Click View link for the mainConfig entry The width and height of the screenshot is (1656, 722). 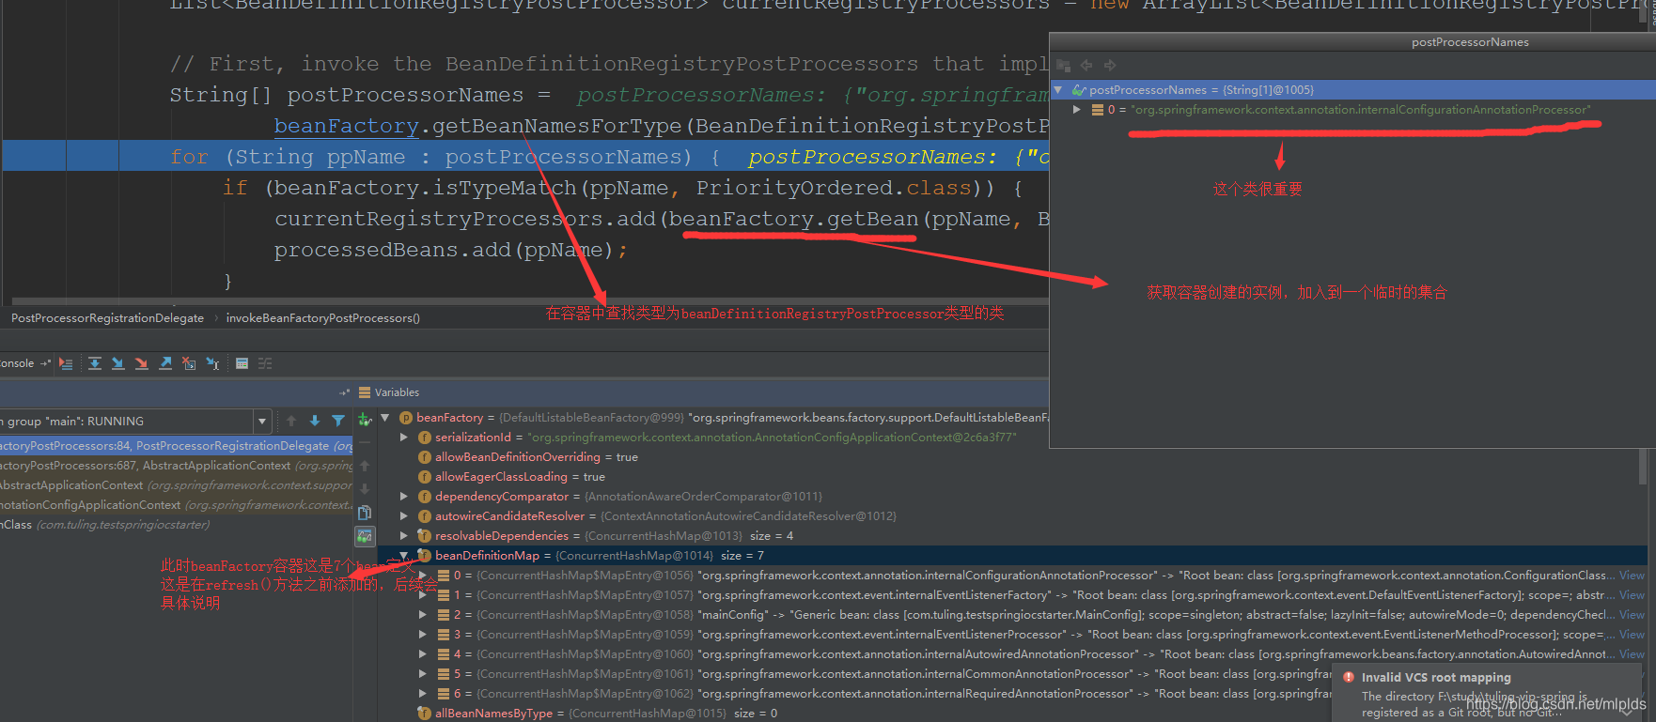1633,615
